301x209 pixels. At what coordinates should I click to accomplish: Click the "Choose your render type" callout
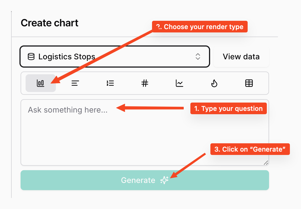pos(200,27)
